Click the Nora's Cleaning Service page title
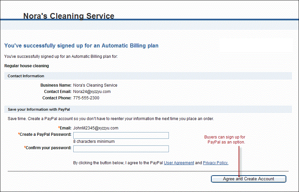Image resolution: width=299 pixels, height=192 pixels. tap(69, 16)
